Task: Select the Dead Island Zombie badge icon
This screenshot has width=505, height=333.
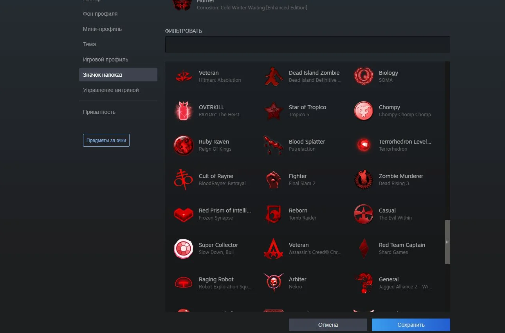Action: [273, 76]
